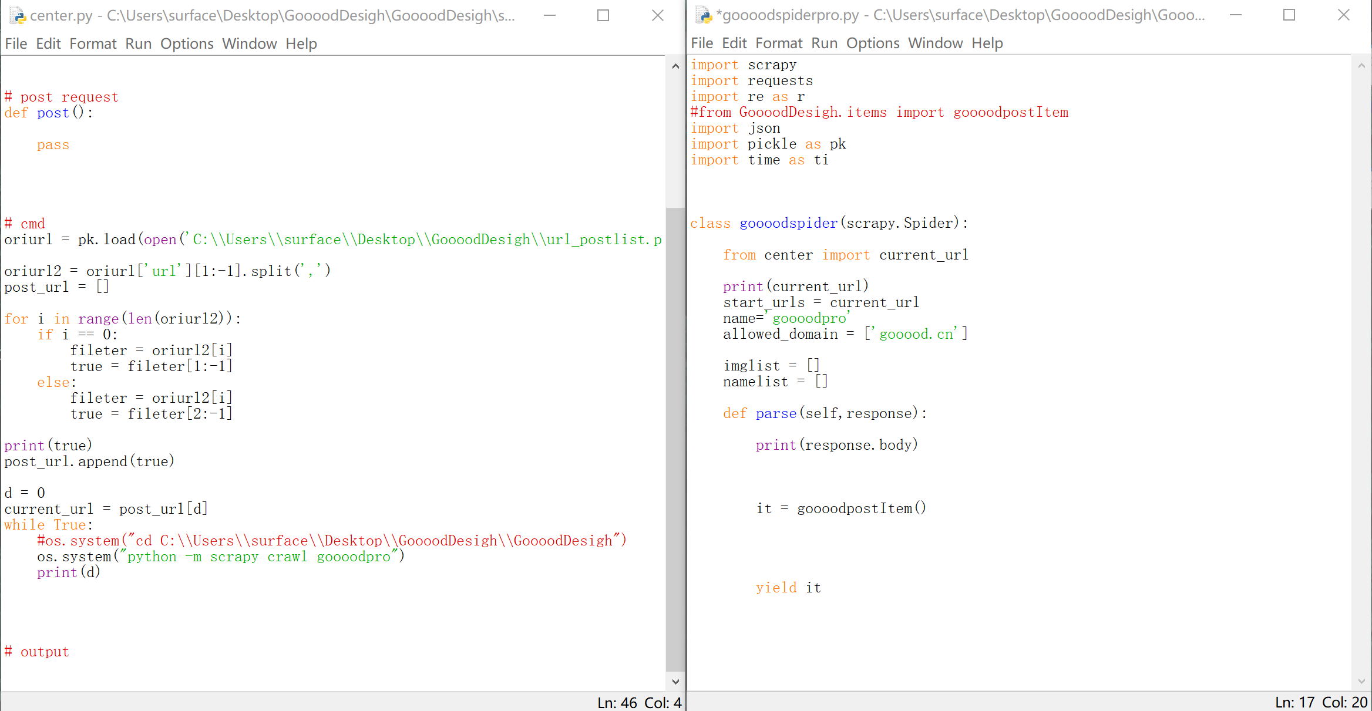Screen dimensions: 1372x711
Task: Click the 'yield it' line
Action: pyautogui.click(x=788, y=588)
